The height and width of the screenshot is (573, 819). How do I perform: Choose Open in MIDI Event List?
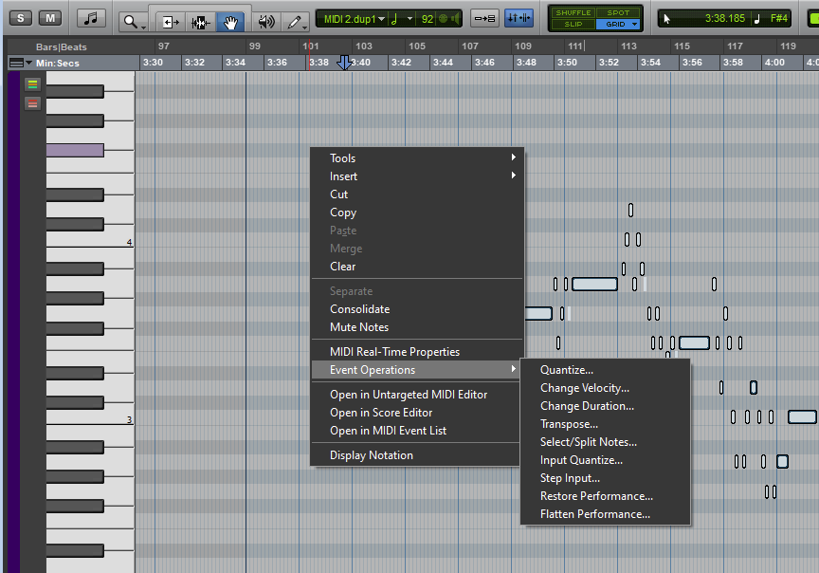coord(417,431)
